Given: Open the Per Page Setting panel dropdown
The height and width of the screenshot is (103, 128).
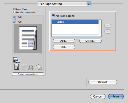Looking at the screenshot, I should (x=65, y=4).
